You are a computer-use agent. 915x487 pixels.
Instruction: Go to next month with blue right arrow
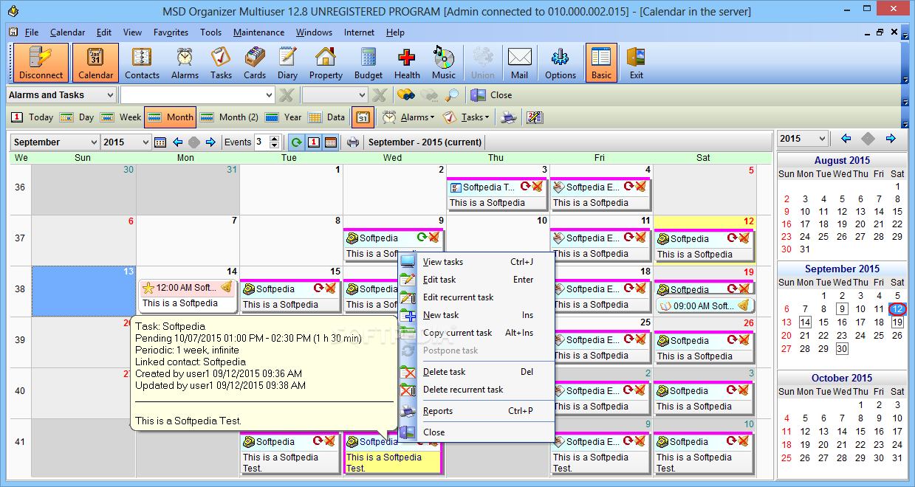point(210,142)
